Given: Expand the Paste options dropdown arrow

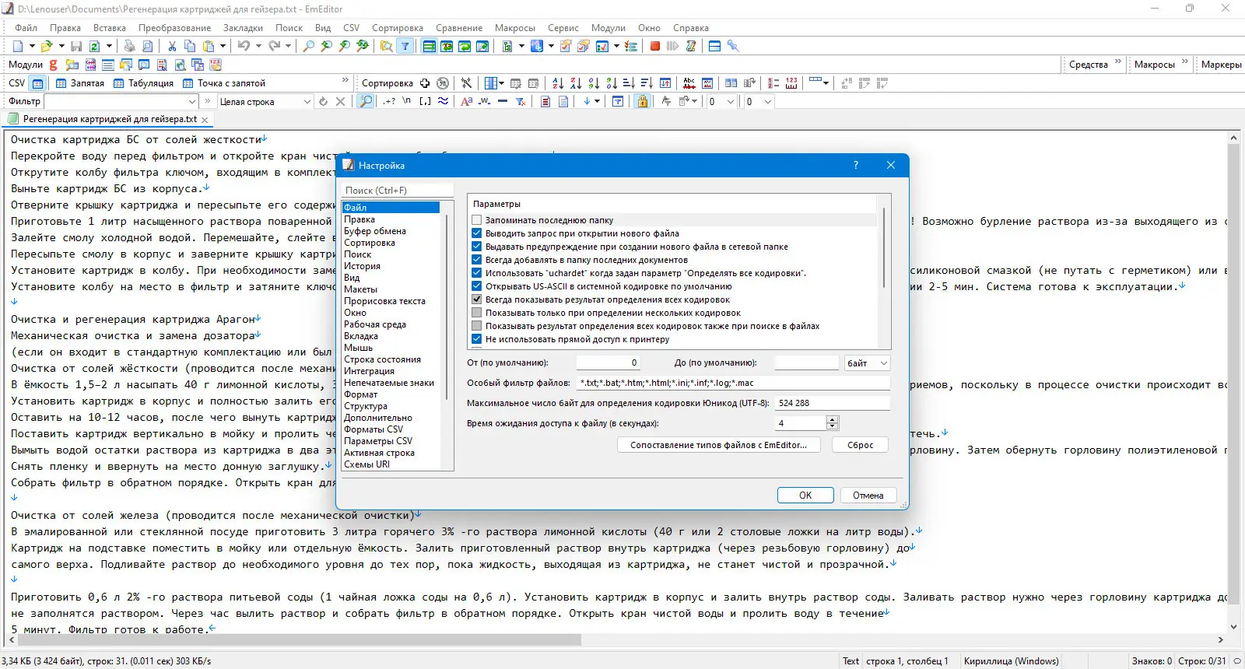Looking at the screenshot, I should coord(222,47).
